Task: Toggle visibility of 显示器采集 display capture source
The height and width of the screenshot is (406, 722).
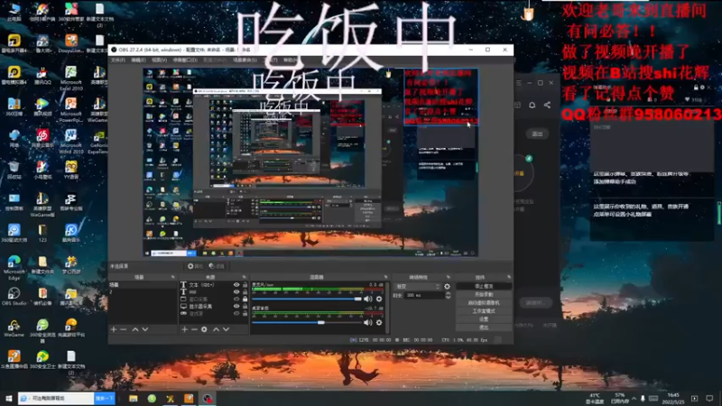Action: click(236, 306)
